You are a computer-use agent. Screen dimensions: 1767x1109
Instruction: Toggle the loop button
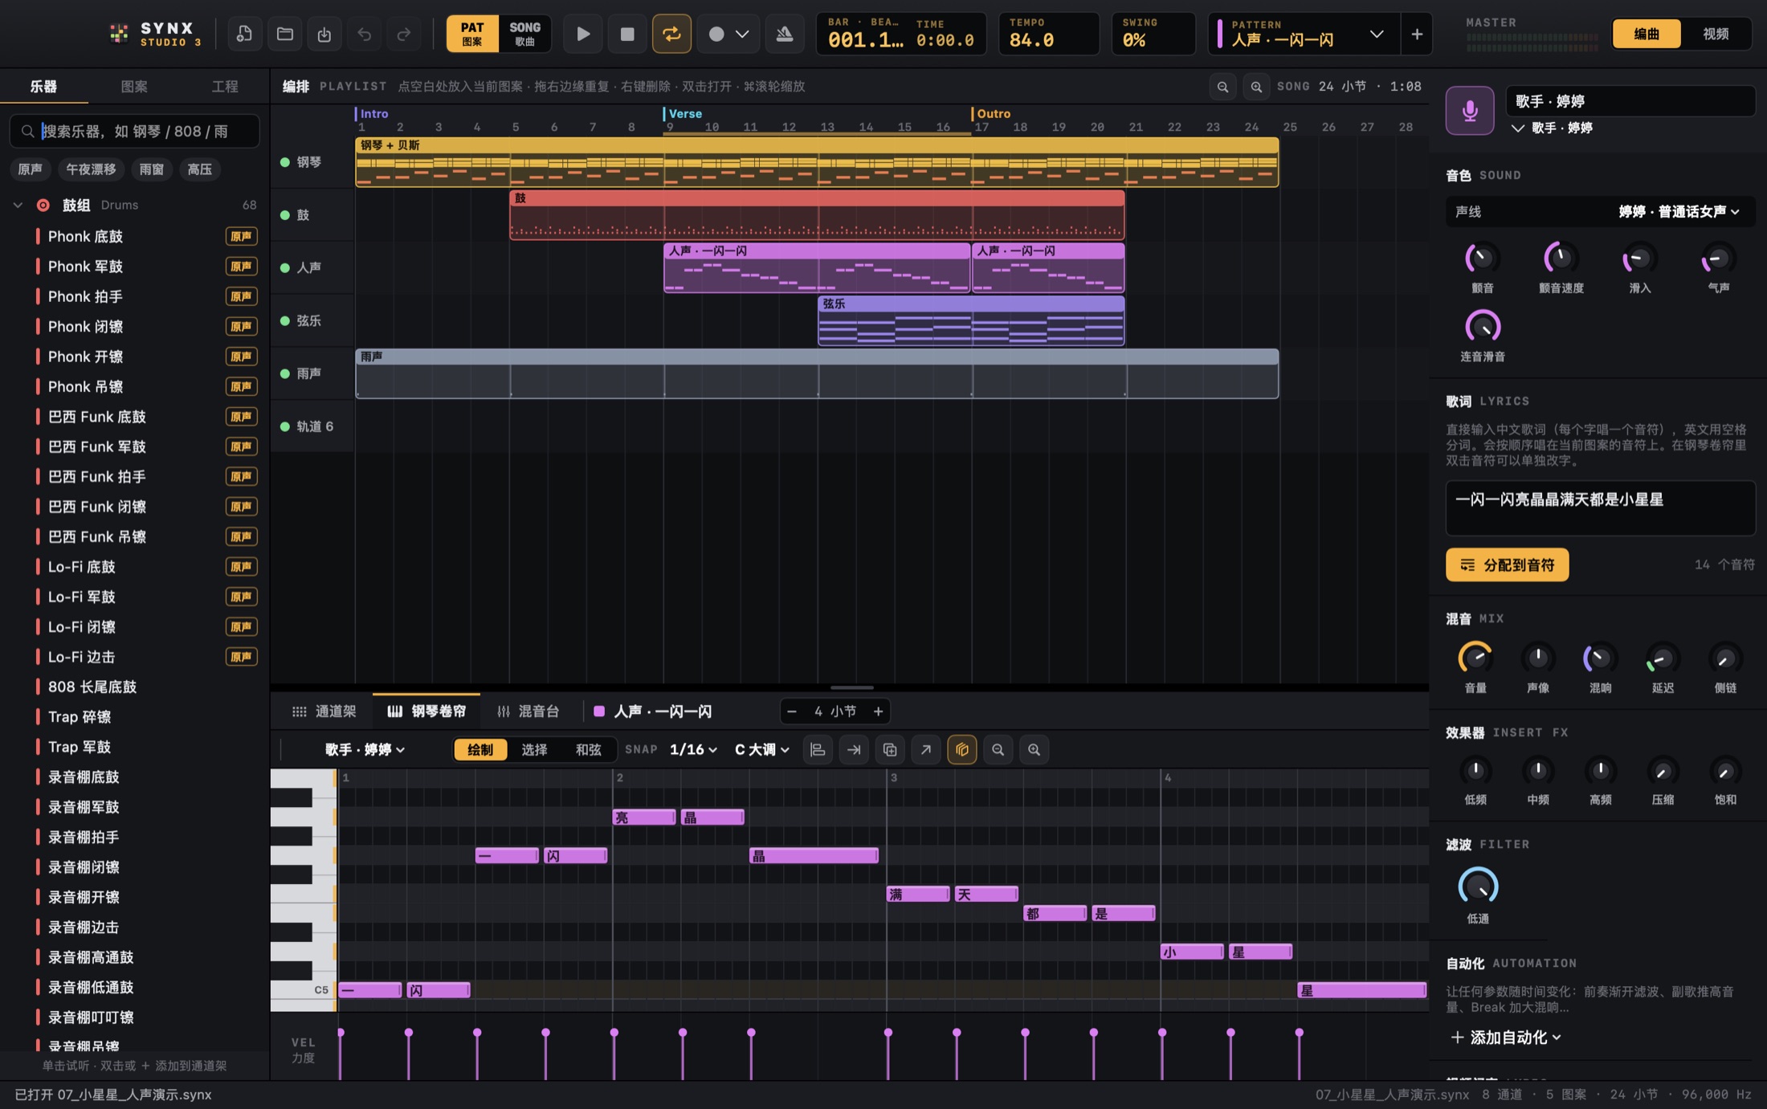click(x=671, y=34)
